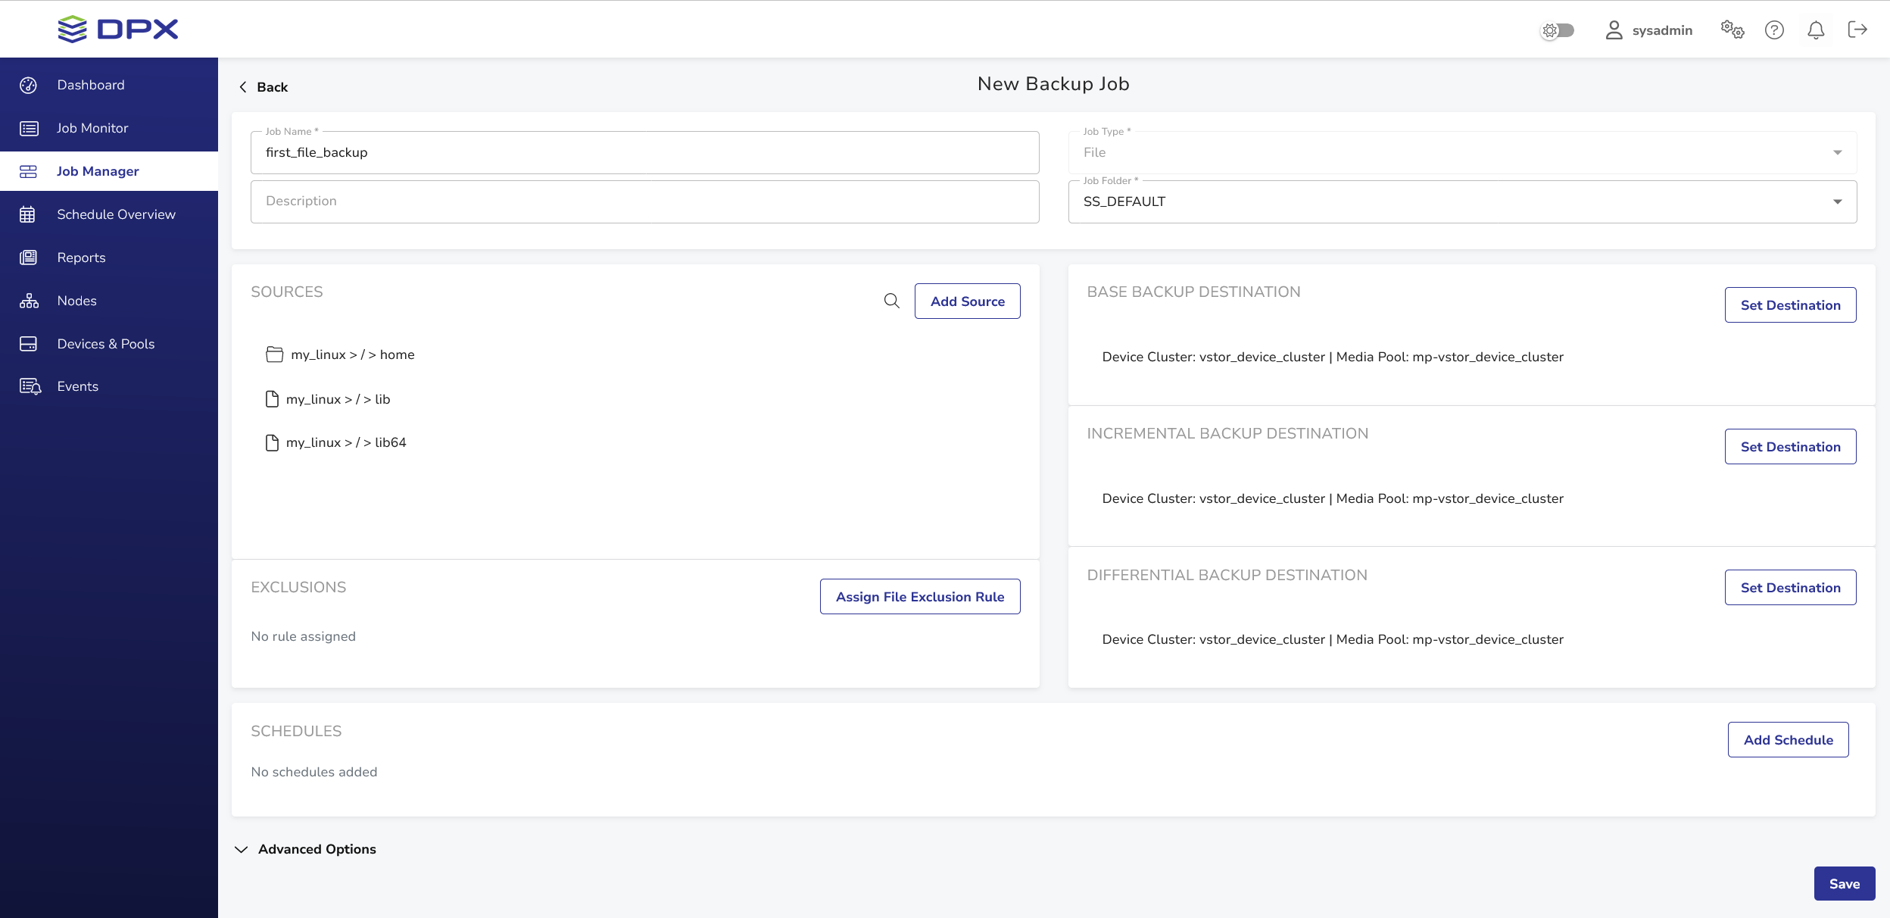Click the Save button

coord(1844,883)
